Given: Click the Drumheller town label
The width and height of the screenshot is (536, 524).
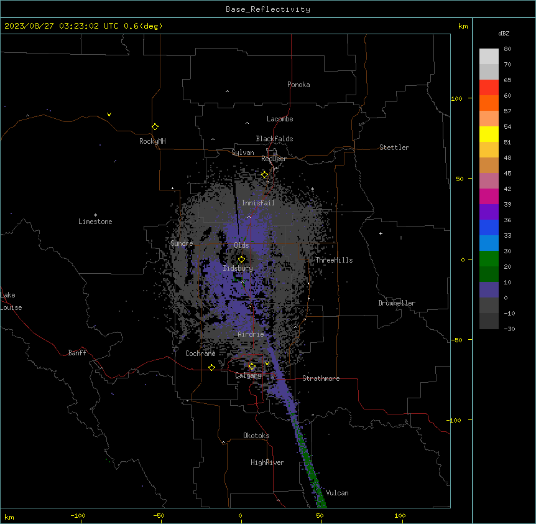Looking at the screenshot, I should 397,303.
